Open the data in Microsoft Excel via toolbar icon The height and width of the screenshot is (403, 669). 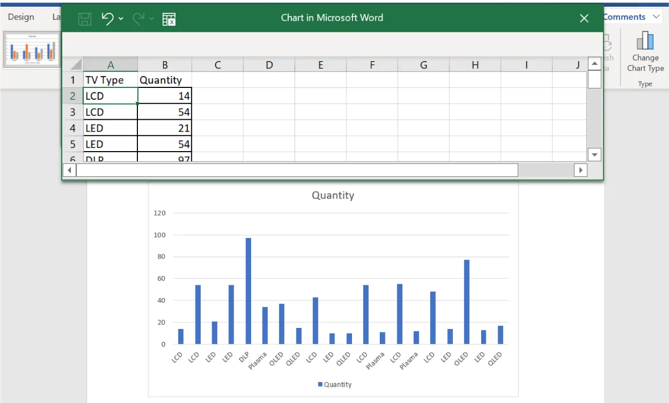coord(169,19)
